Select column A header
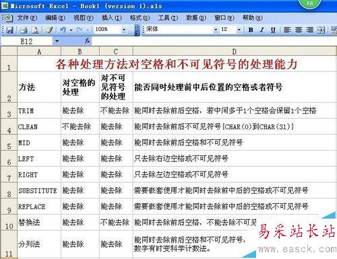337x259 pixels. click(x=39, y=52)
